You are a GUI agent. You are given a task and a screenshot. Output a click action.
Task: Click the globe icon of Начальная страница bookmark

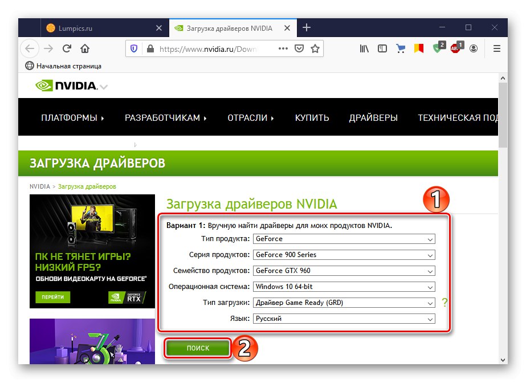tap(30, 66)
